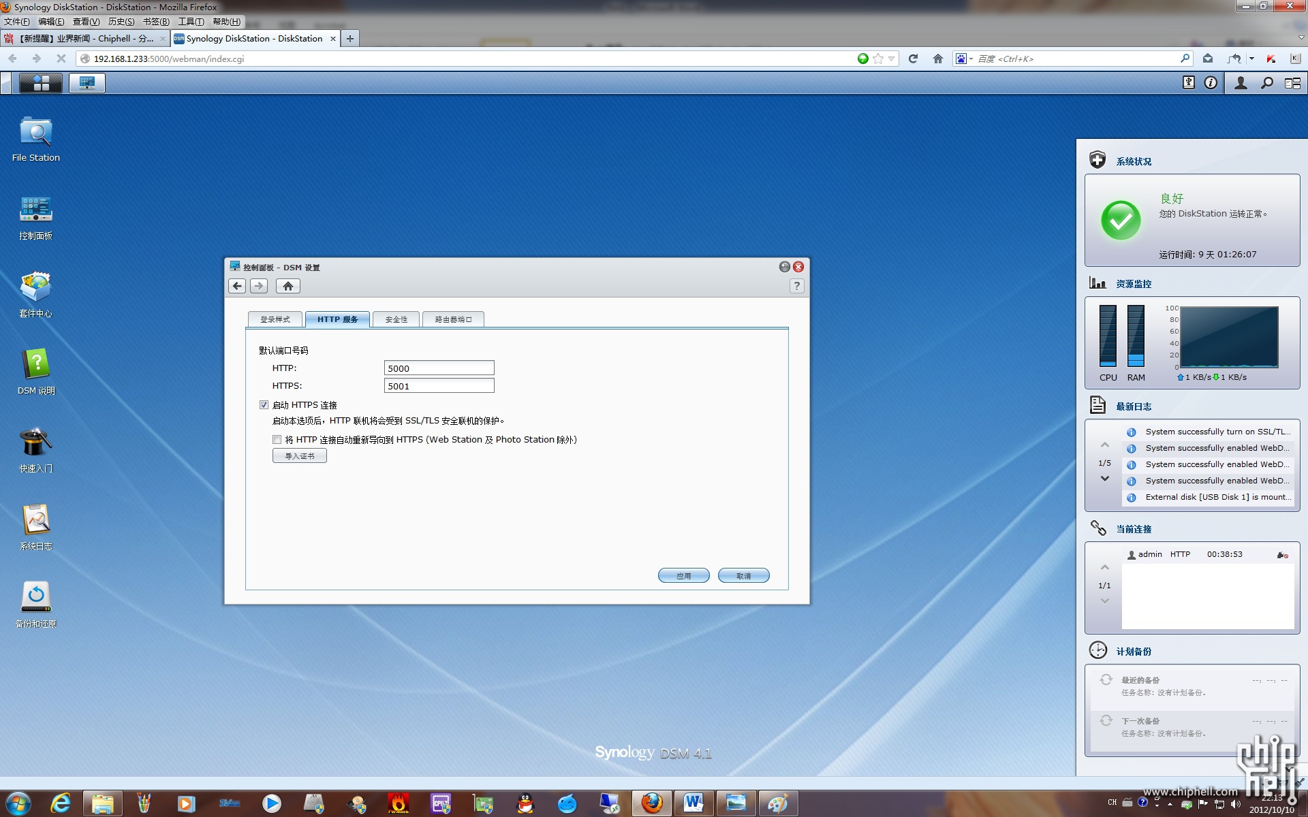Open File Station desktop icon
Image resolution: width=1308 pixels, height=817 pixels.
36,139
